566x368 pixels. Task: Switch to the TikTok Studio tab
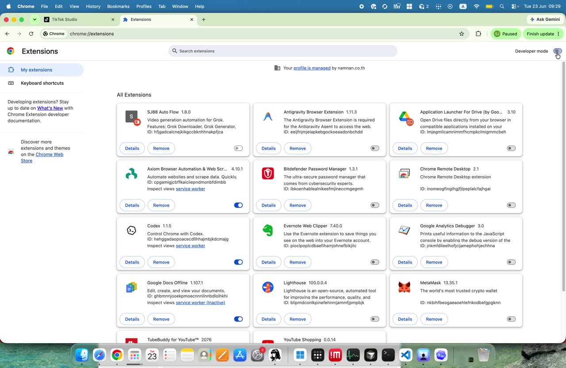80,19
